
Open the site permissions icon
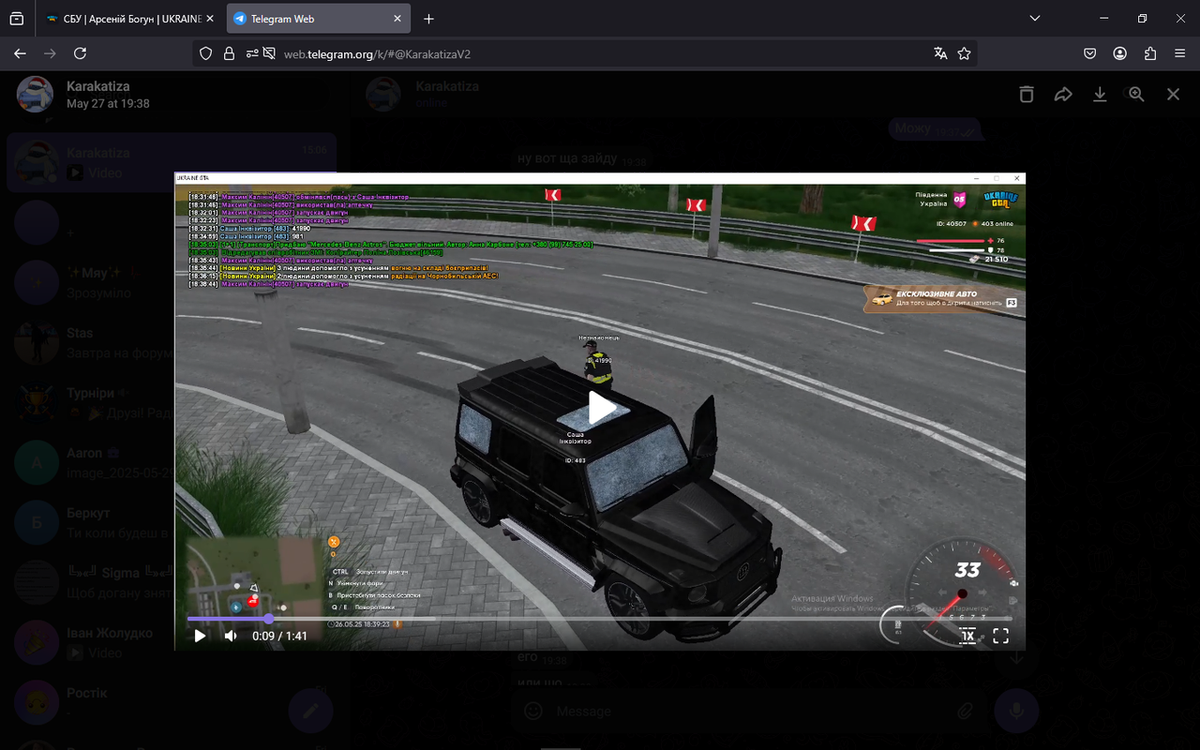[x=252, y=53]
